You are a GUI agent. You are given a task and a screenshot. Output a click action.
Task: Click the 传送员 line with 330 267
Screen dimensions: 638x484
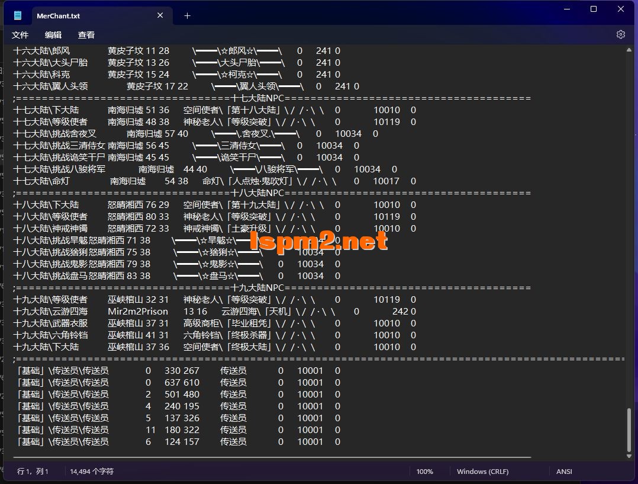coord(178,371)
